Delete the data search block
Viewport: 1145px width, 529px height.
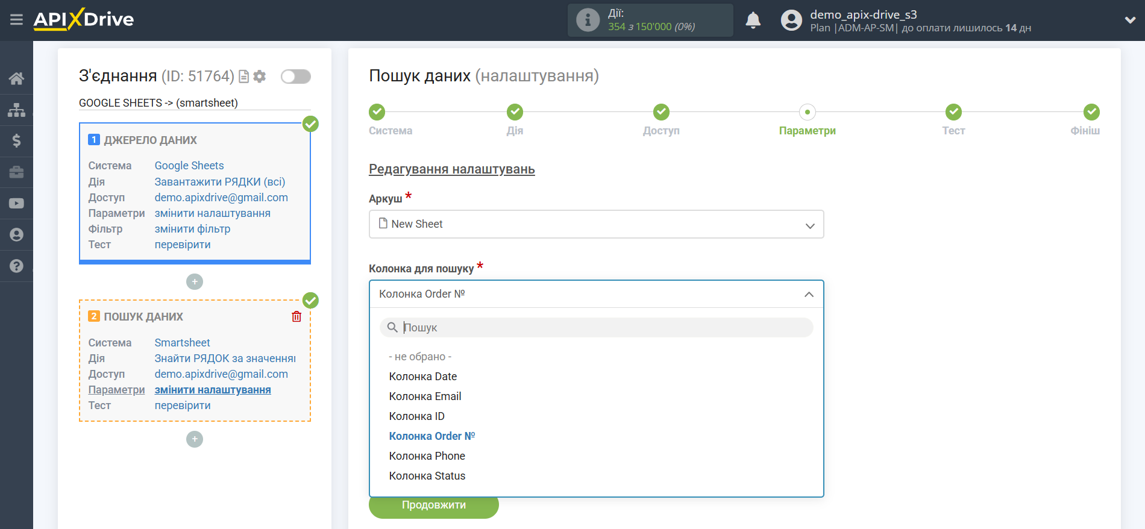coord(296,316)
